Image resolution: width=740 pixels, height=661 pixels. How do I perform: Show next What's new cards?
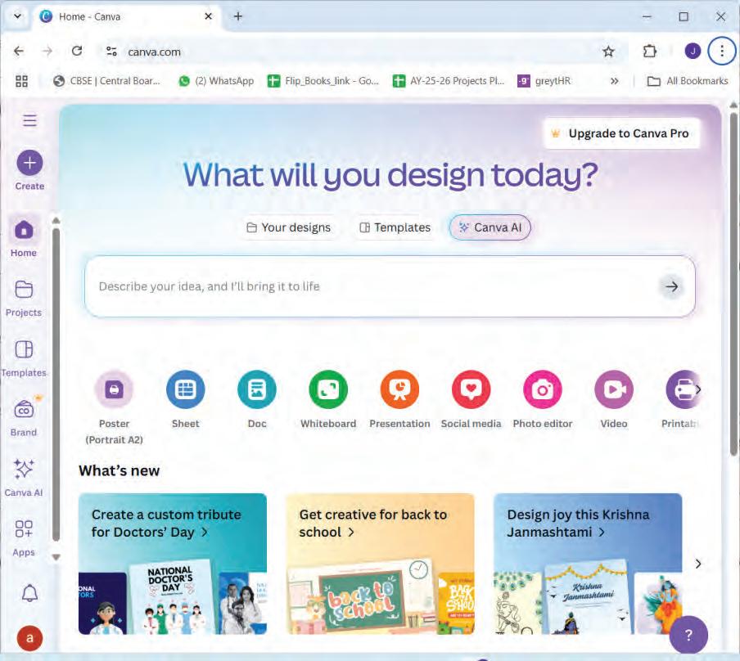698,564
